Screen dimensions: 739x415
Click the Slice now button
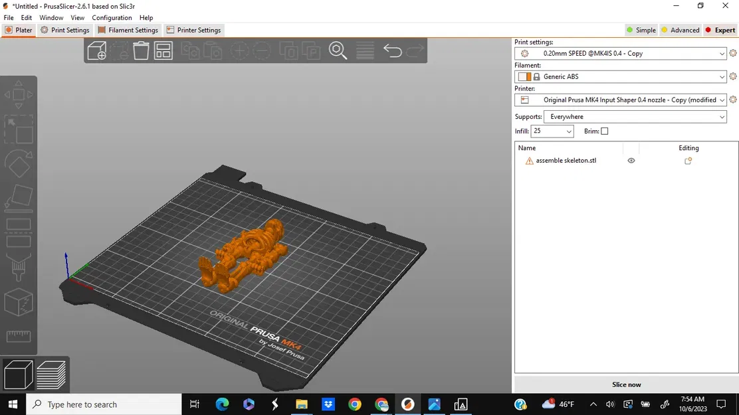(x=626, y=384)
